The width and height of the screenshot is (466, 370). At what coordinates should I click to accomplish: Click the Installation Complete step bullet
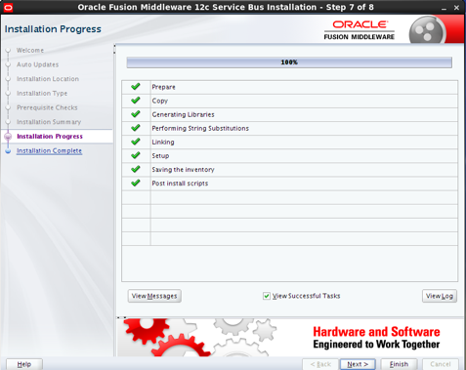coord(8,151)
